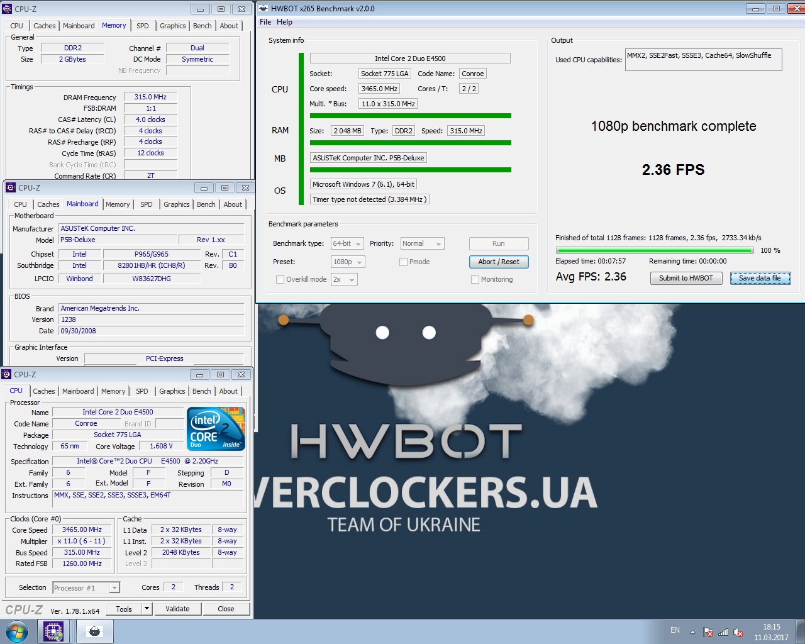The width and height of the screenshot is (805, 644).
Task: Click CPU-Z Validate button
Action: 177,609
